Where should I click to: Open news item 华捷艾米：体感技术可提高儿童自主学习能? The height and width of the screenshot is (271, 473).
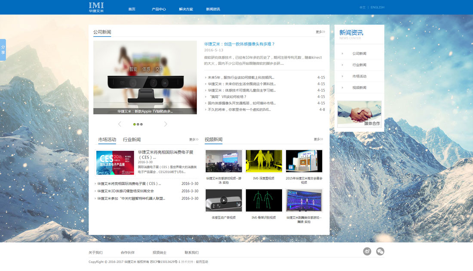point(242,90)
